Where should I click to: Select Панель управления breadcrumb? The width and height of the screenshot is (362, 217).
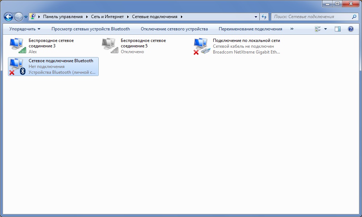[x=63, y=17]
